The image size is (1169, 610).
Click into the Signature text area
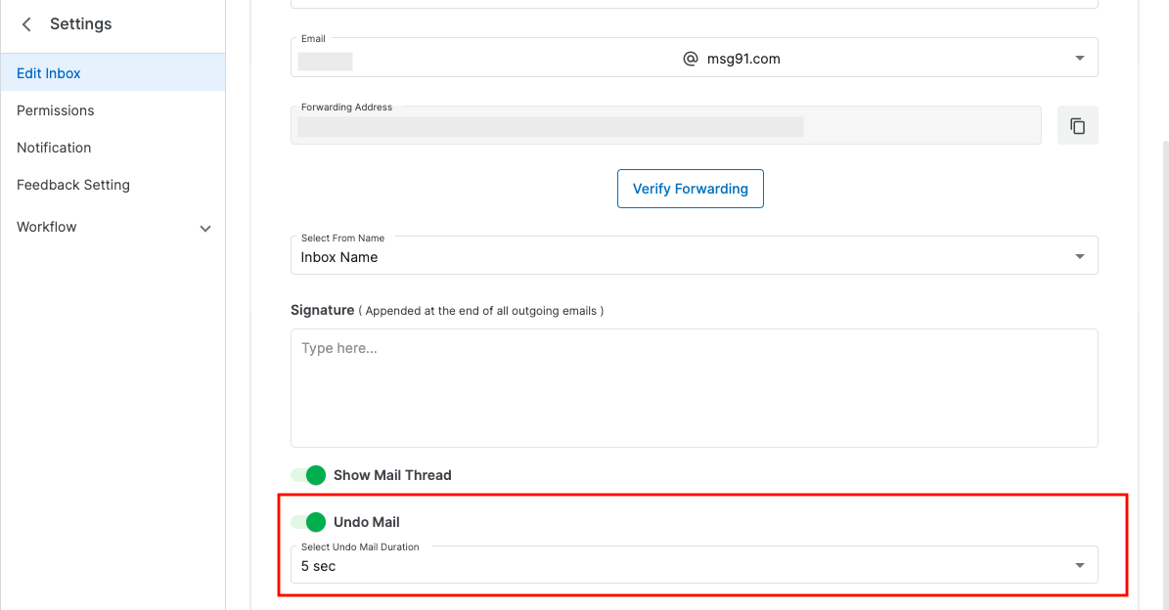(x=695, y=388)
